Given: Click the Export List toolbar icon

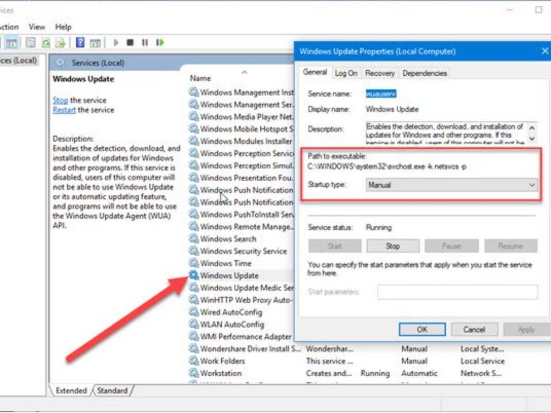Looking at the screenshot, I should tap(60, 43).
